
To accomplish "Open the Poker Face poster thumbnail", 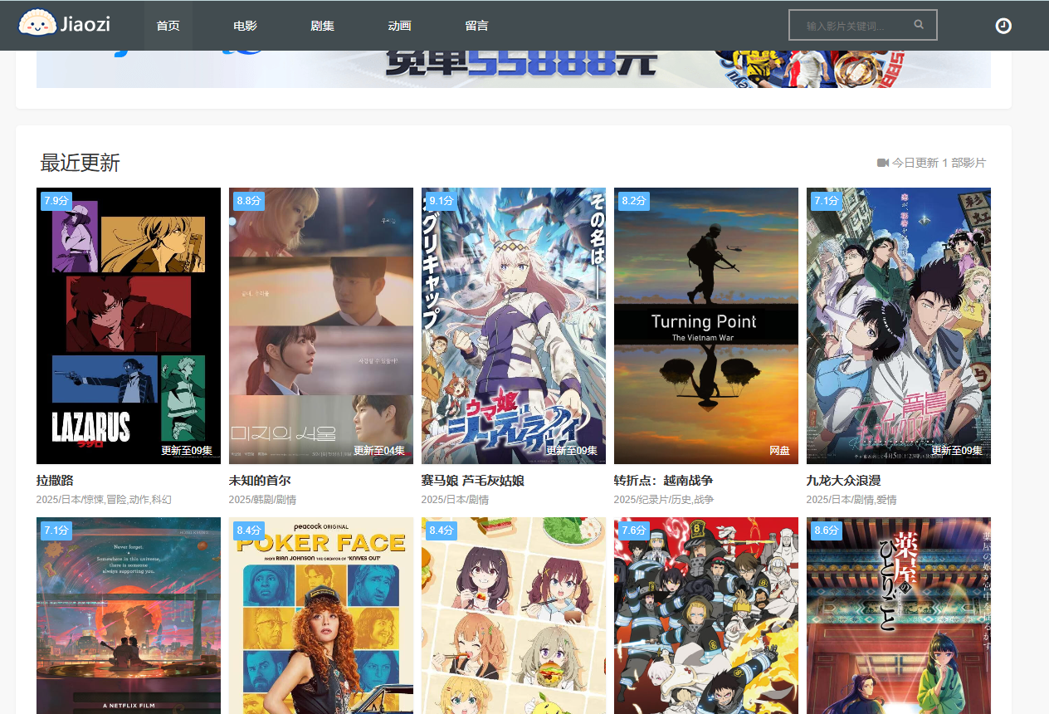I will click(x=321, y=615).
